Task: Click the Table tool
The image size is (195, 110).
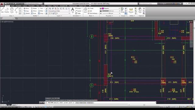Action: coord(78,13)
